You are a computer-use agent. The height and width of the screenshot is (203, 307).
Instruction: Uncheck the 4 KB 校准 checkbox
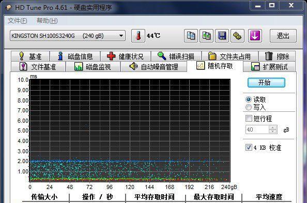tap(249, 147)
